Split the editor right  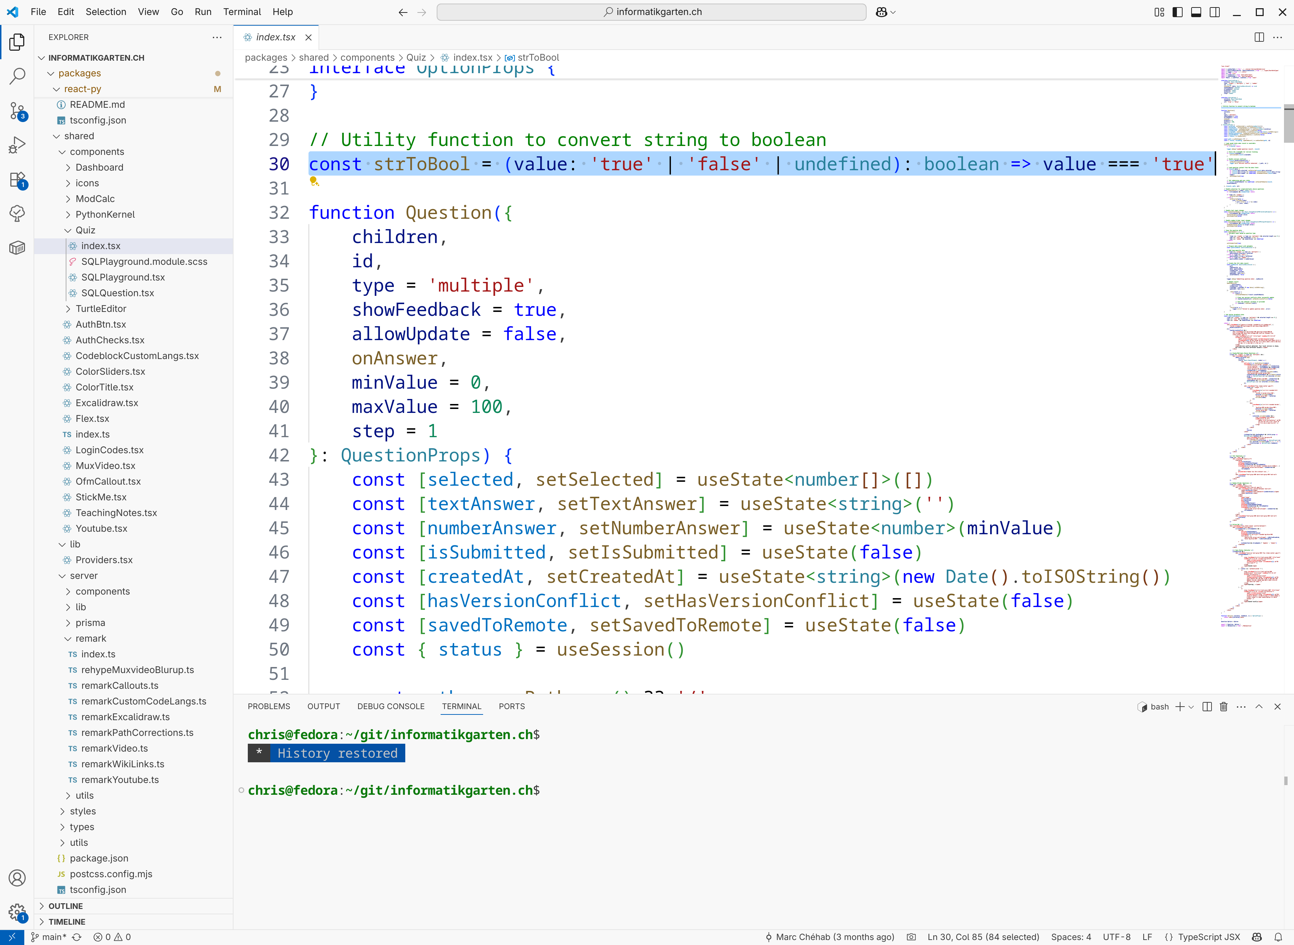coord(1259,37)
